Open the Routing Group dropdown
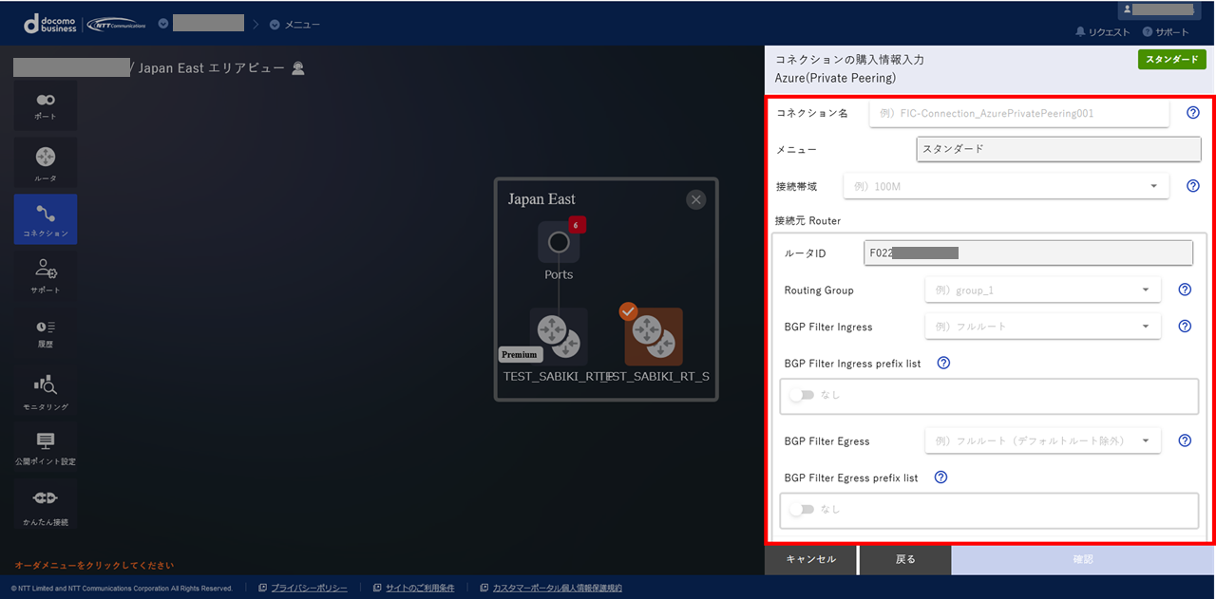The image size is (1216, 599). point(1042,290)
